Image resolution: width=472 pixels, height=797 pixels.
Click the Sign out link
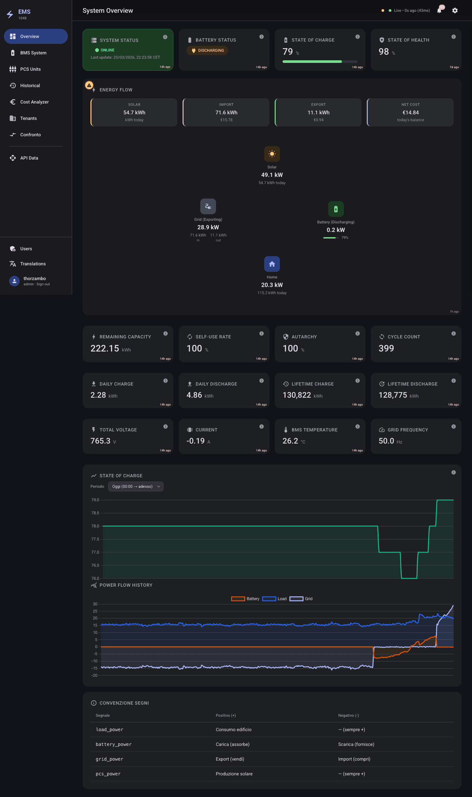[43, 284]
